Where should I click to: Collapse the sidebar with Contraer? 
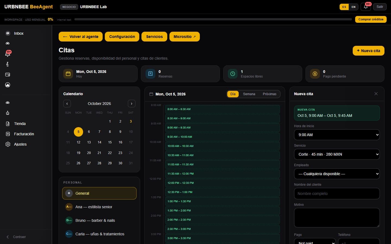(16, 237)
